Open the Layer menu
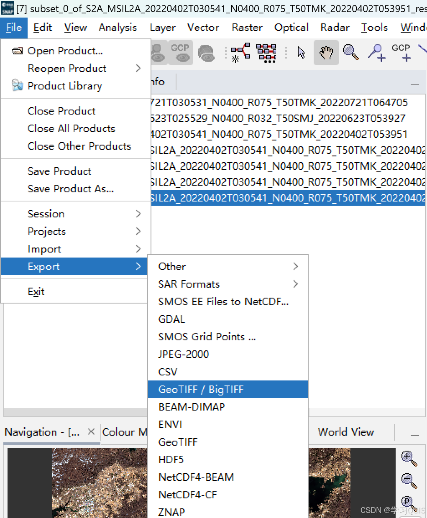 click(163, 28)
